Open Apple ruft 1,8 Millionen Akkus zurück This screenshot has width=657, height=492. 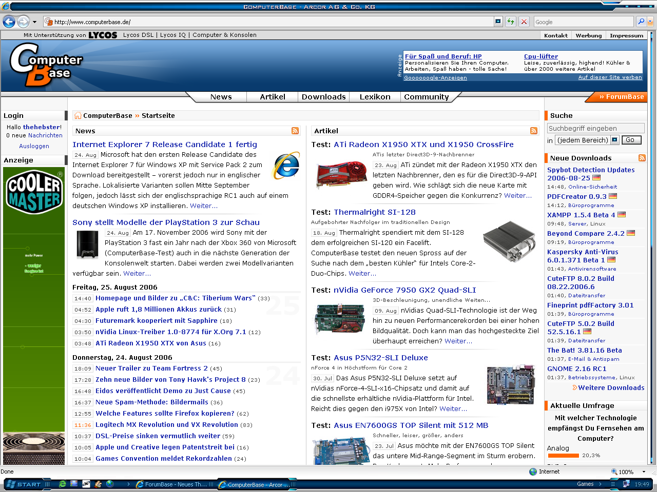[x=159, y=309]
